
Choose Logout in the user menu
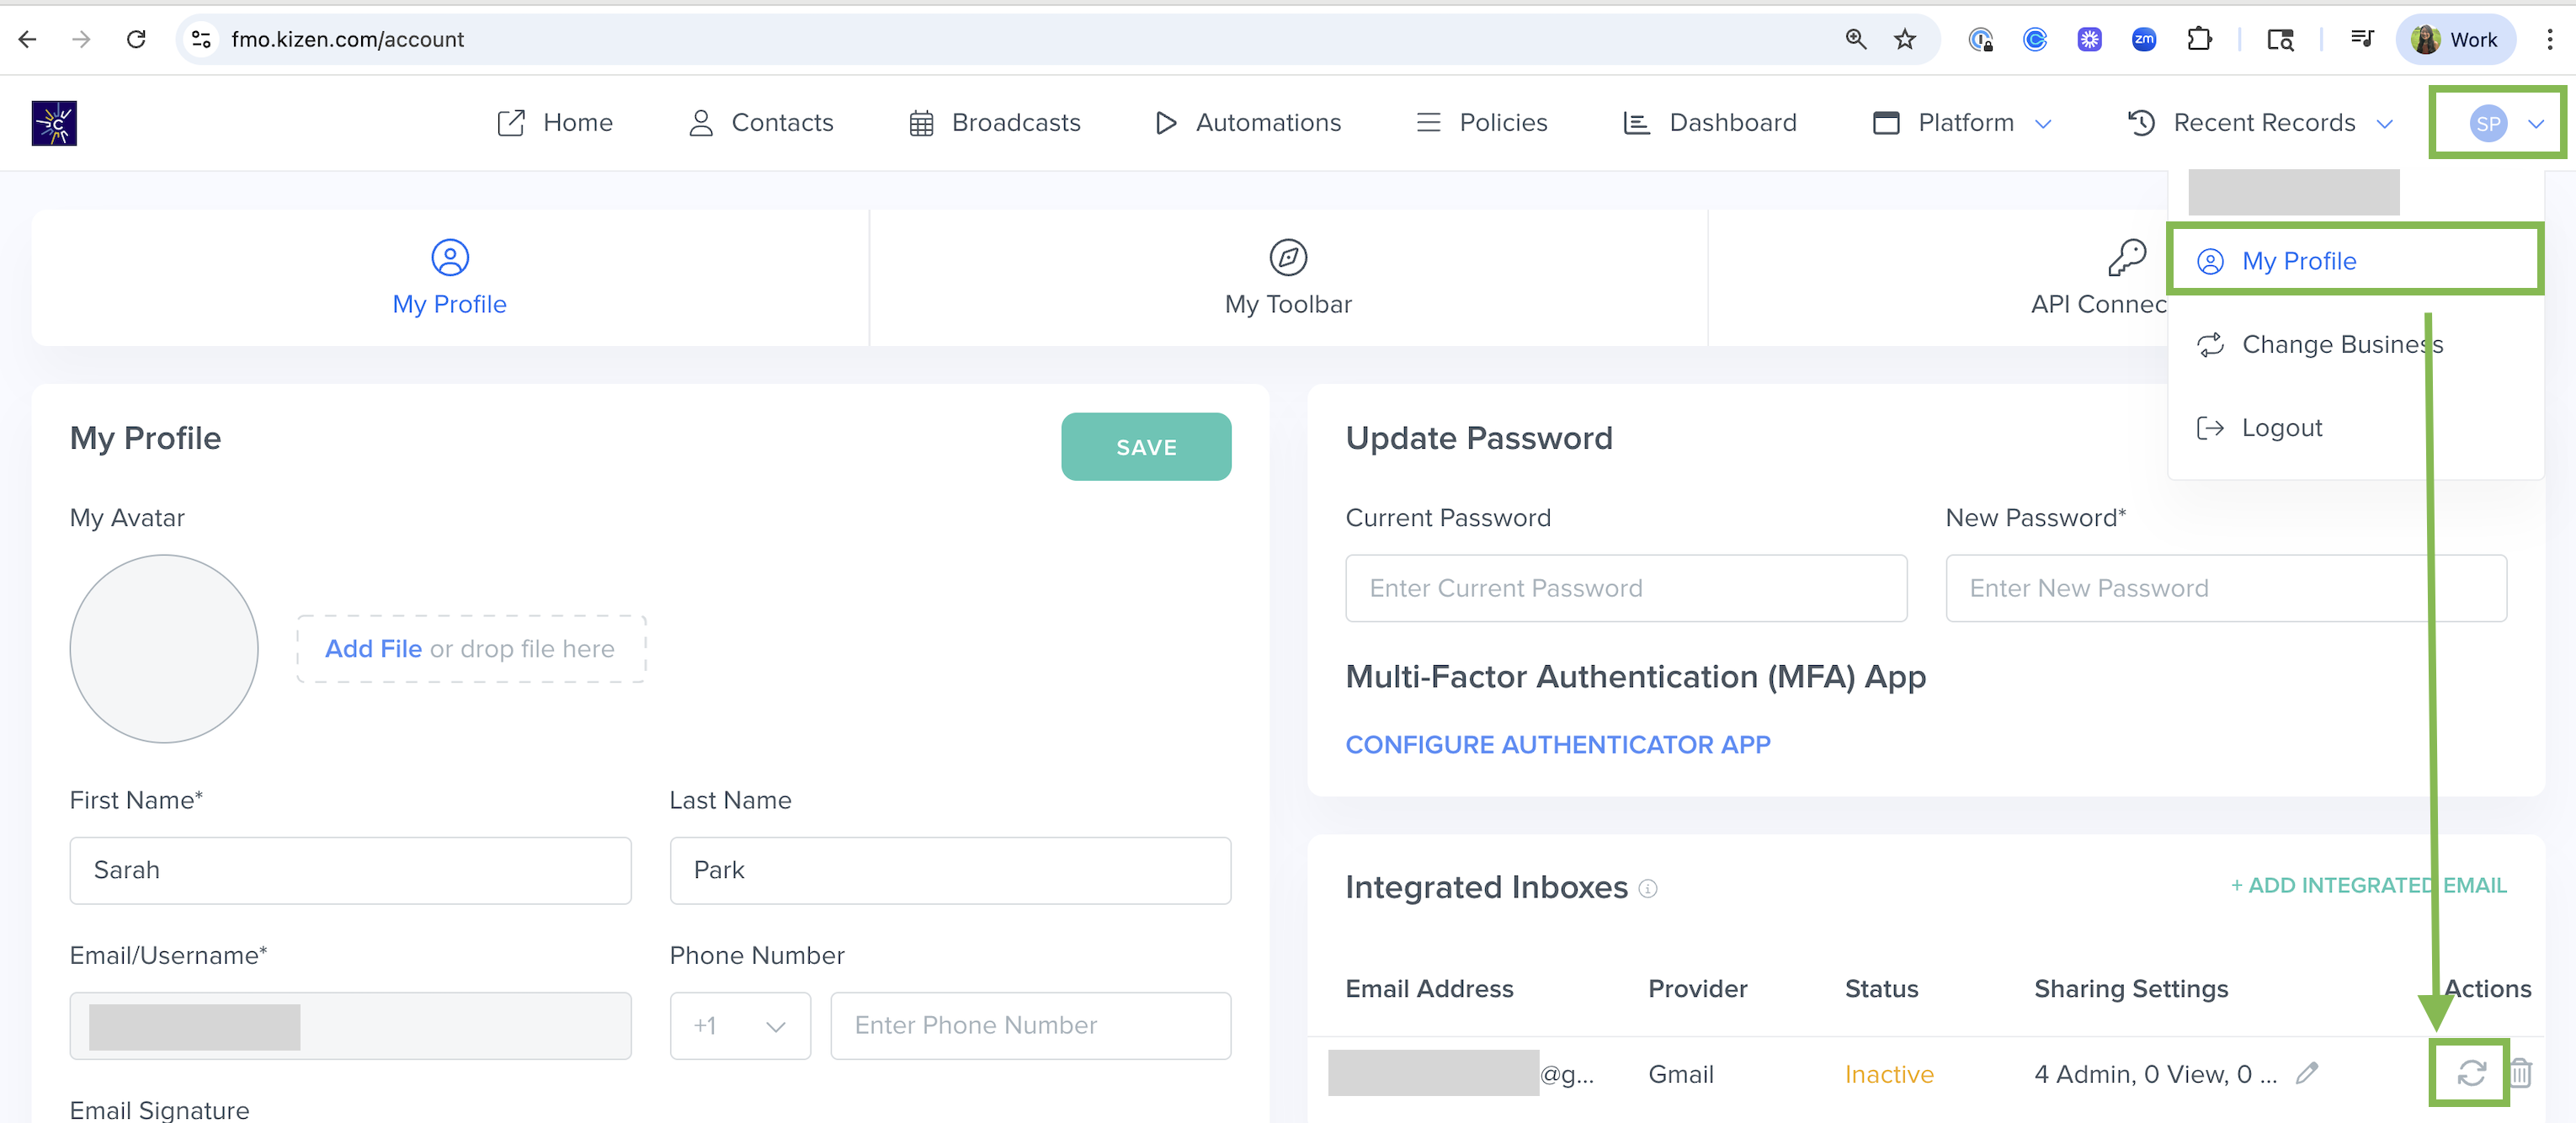(x=2281, y=428)
